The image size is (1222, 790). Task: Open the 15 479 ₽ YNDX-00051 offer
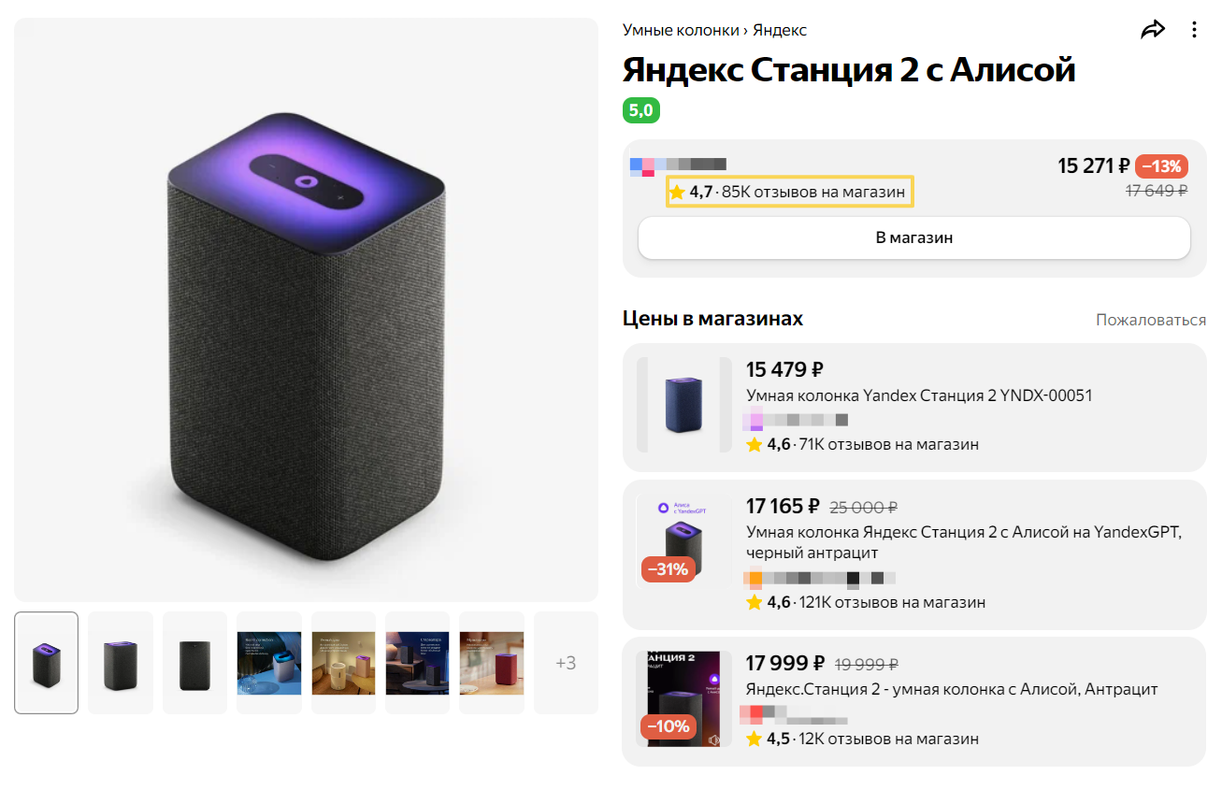point(914,408)
